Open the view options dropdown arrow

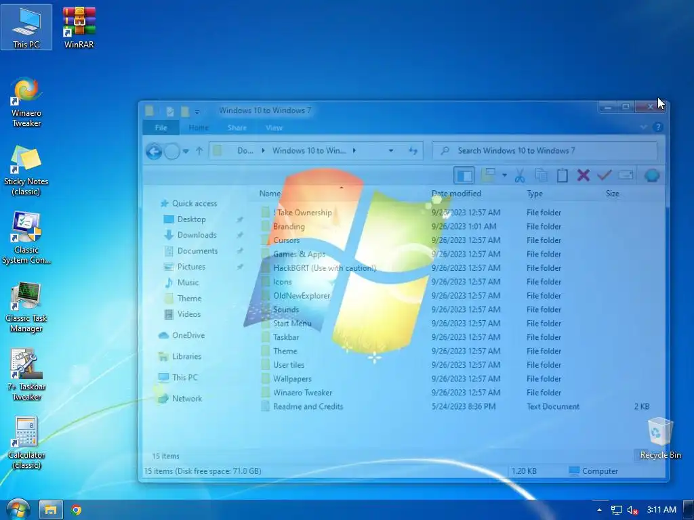pos(504,175)
